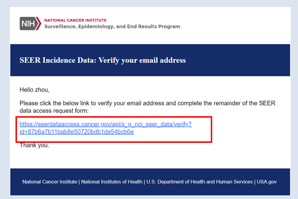Click the words data access request form
Image resolution: width=298 pixels, height=199 pixels.
(54, 111)
